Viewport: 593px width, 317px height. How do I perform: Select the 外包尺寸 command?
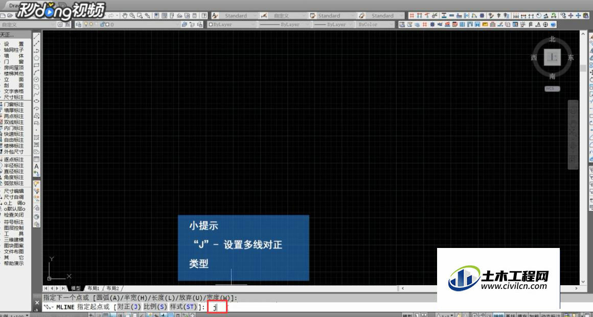pos(14,152)
